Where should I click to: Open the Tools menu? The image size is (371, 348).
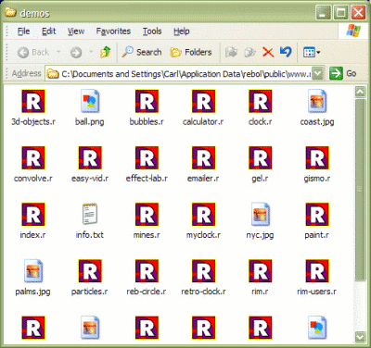click(x=152, y=31)
